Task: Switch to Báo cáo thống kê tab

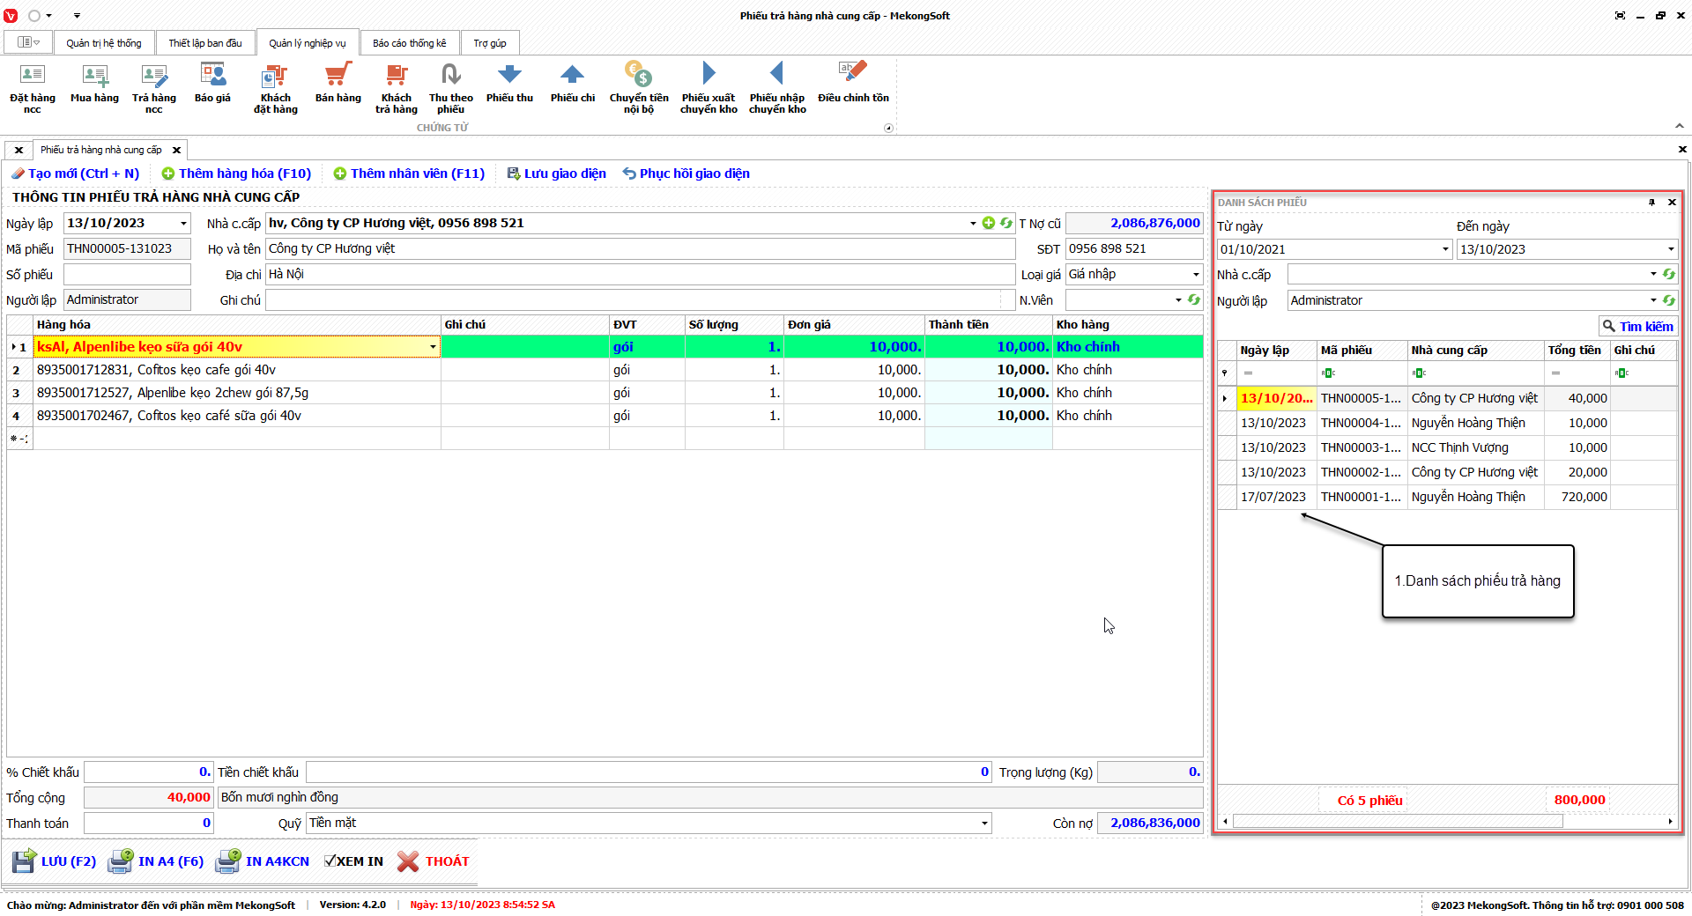Action: [x=409, y=43]
